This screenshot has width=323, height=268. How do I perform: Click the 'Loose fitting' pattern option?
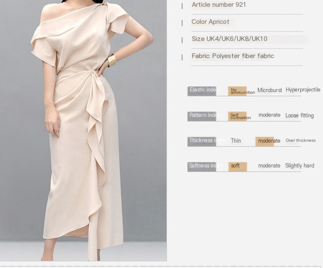click(x=299, y=115)
